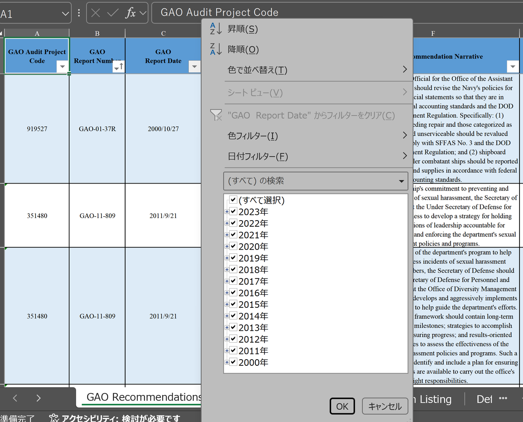Screen dimensions: 523x422
Task: Select 降順(O) sort option
Action: coord(243,49)
